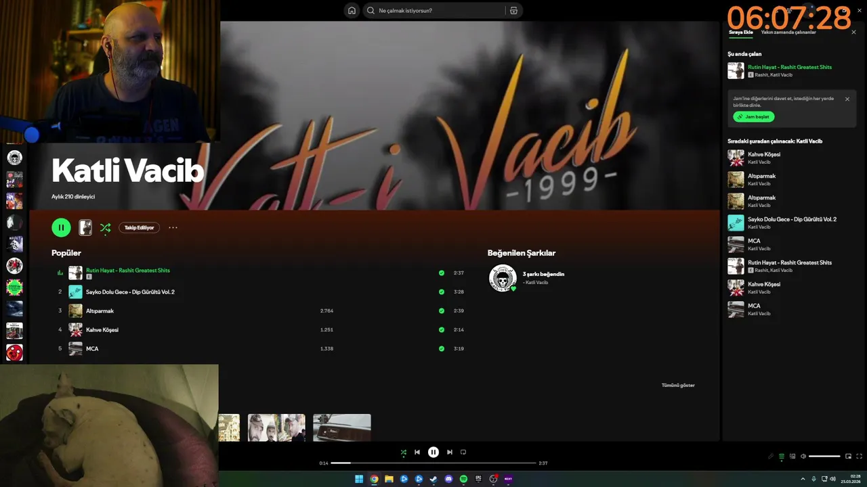Enter full screen mode icon
This screenshot has height=487, width=867.
pos(860,457)
